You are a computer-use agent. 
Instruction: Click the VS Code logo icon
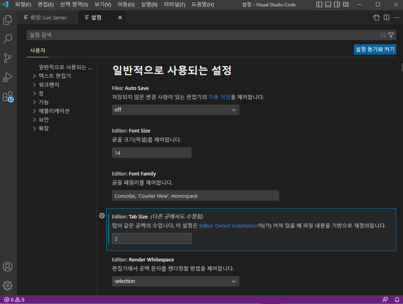point(5,4)
